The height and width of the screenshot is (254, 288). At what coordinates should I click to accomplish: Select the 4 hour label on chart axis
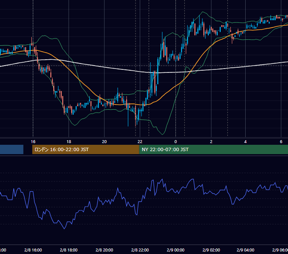coord(245,142)
